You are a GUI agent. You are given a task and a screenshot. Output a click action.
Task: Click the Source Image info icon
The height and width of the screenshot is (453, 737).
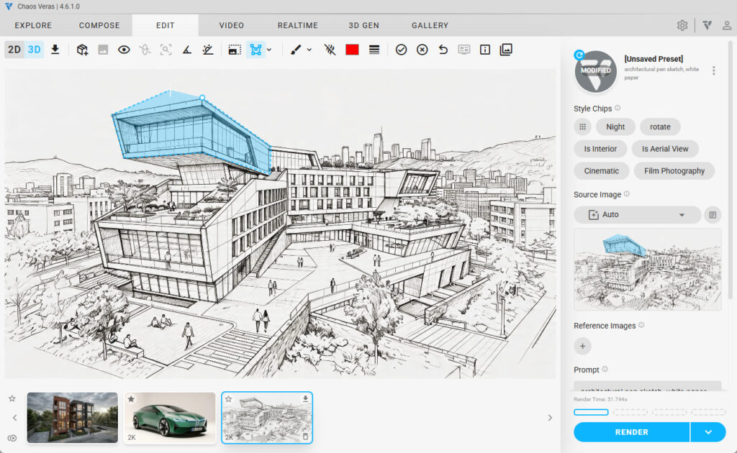[627, 194]
